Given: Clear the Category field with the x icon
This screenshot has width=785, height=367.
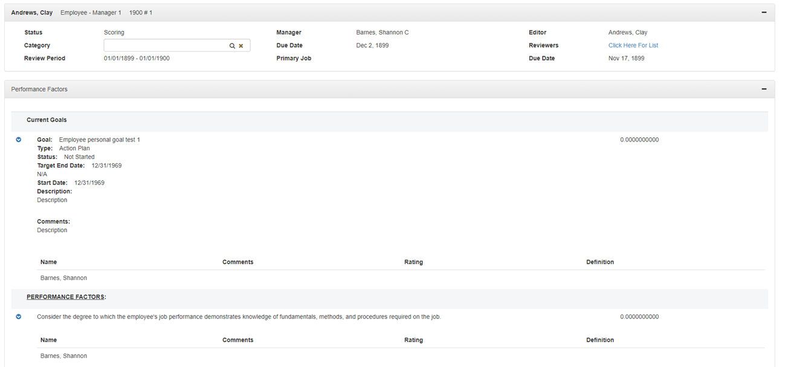Looking at the screenshot, I should click(x=241, y=46).
